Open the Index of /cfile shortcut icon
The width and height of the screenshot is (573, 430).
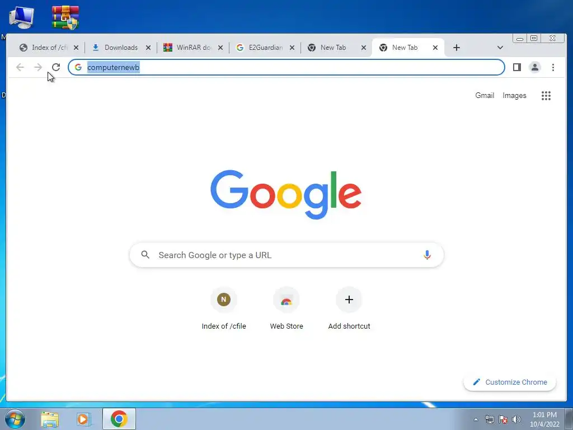[224, 300]
